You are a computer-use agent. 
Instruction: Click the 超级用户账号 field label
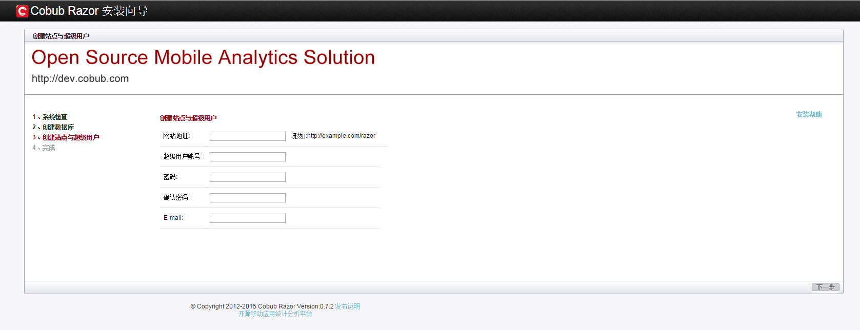183,156
